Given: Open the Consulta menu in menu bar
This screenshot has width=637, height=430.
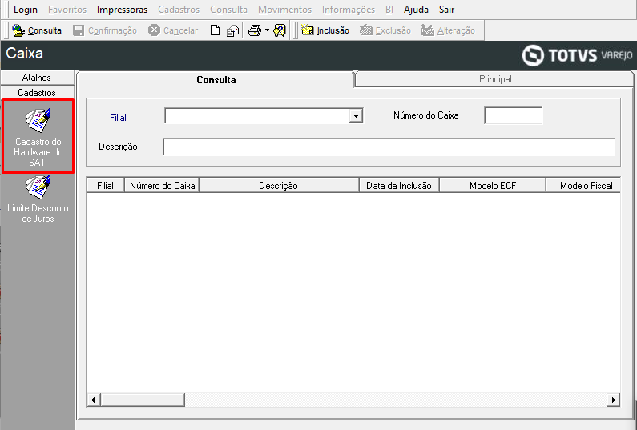Looking at the screenshot, I should [228, 10].
